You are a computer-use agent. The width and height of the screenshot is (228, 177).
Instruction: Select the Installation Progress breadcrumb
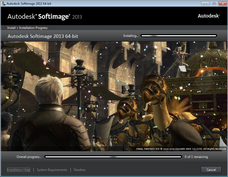[33, 28]
